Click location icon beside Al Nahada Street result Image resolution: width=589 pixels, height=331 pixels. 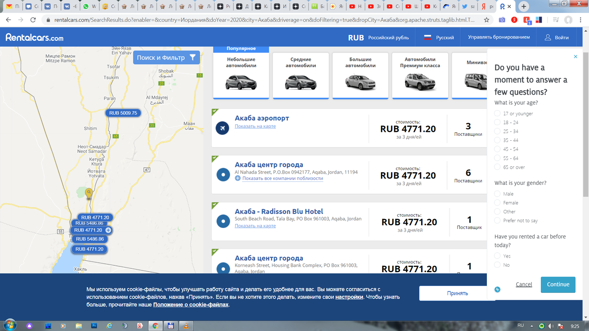(223, 174)
